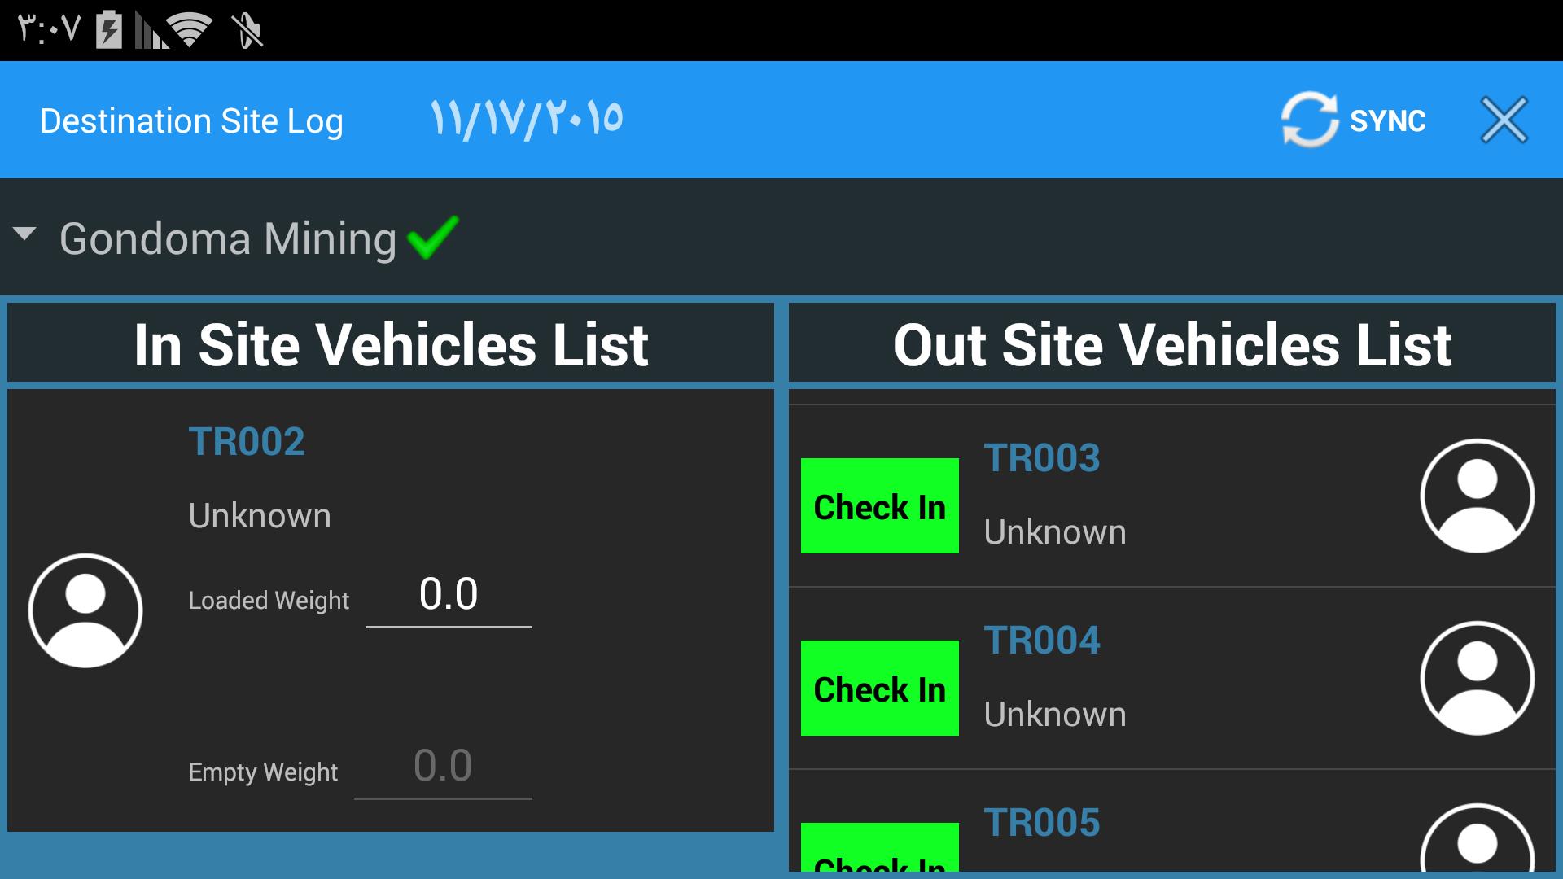Viewport: 1563px width, 879px height.
Task: Select vehicle TR002 label
Action: pyautogui.click(x=247, y=442)
